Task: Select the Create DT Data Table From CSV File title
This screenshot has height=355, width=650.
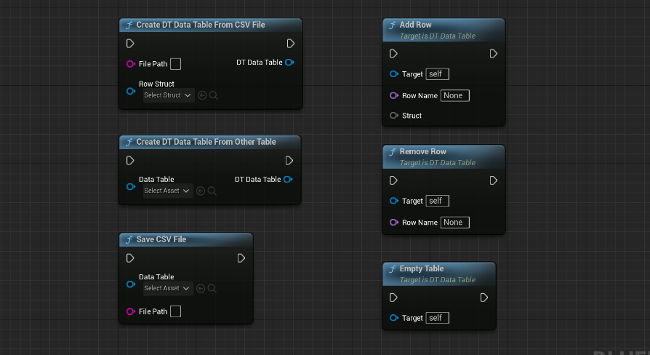Action: pos(201,25)
